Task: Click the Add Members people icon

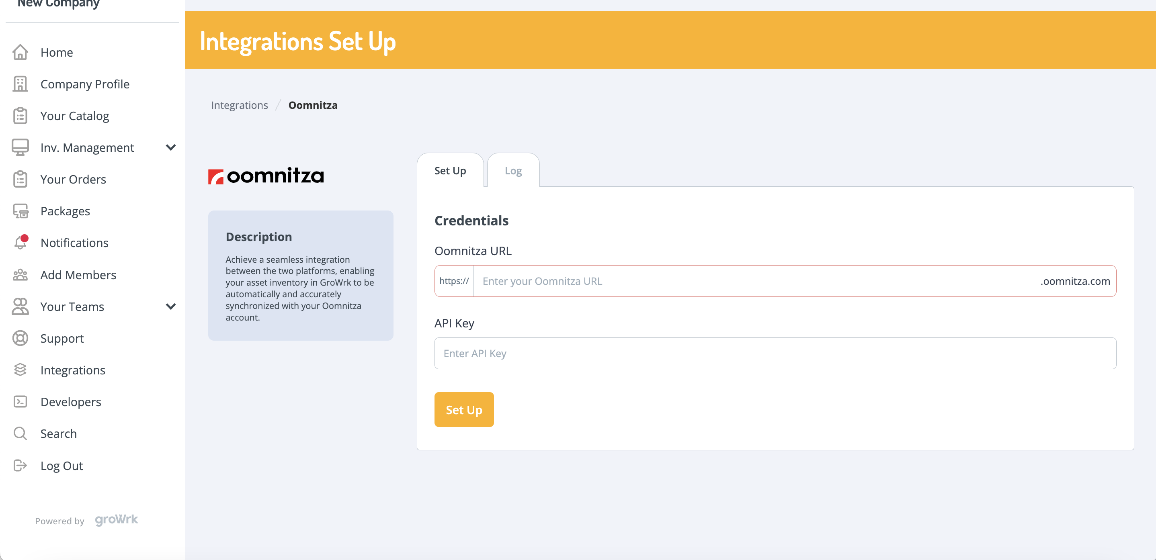Action: tap(20, 275)
